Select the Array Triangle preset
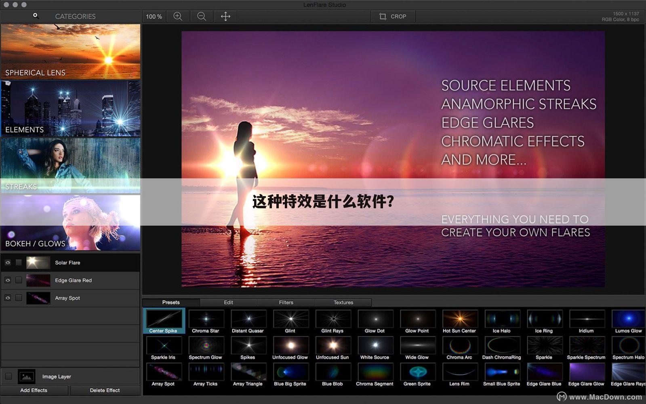Screen dimensions: 646x404 [x=248, y=374]
